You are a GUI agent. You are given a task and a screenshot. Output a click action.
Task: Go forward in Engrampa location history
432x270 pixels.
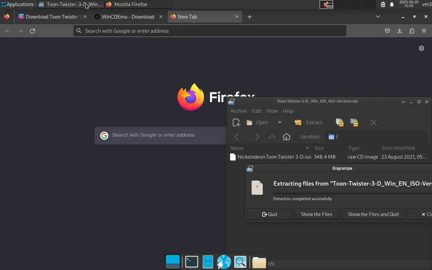tap(257, 137)
